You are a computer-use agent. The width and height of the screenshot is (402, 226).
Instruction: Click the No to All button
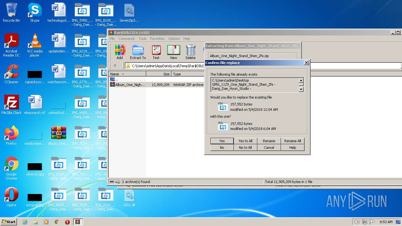click(x=245, y=148)
